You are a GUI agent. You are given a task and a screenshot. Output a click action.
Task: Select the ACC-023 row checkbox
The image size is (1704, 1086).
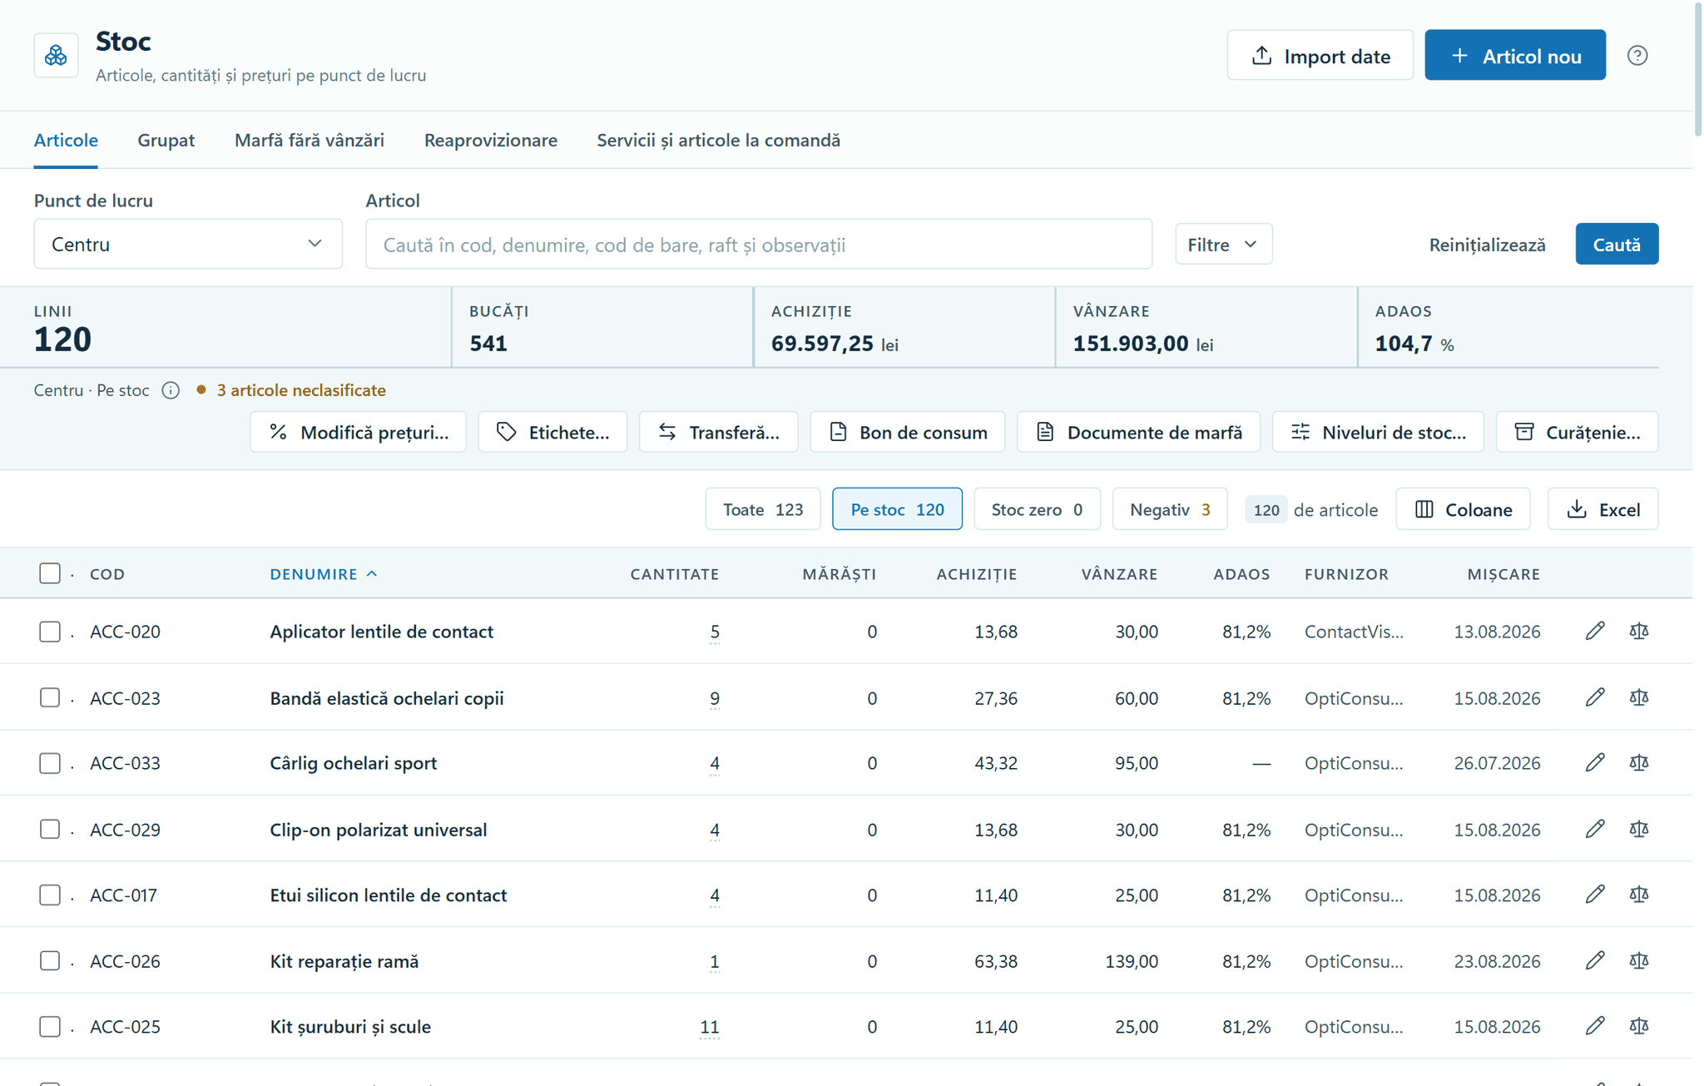pyautogui.click(x=50, y=697)
